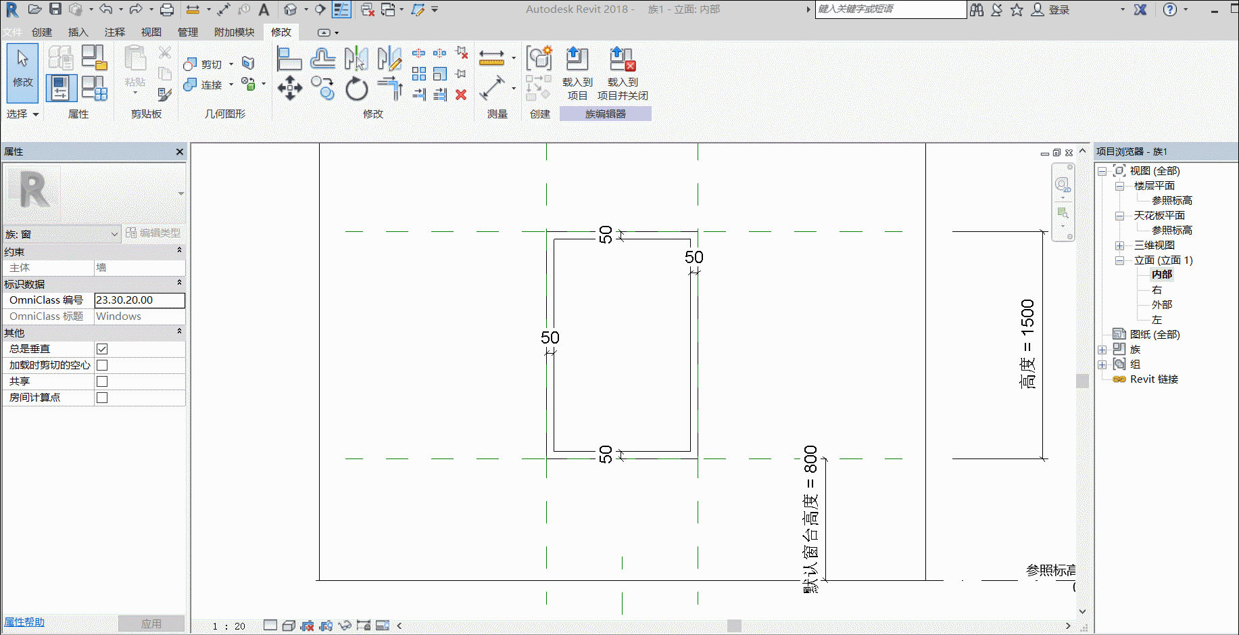
Task: Open the 属性帮助 link
Action: (24, 622)
